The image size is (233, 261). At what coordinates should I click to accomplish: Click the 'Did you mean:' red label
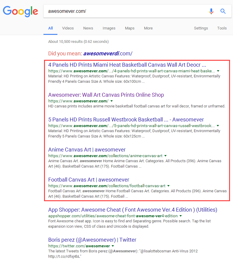tap(65, 54)
